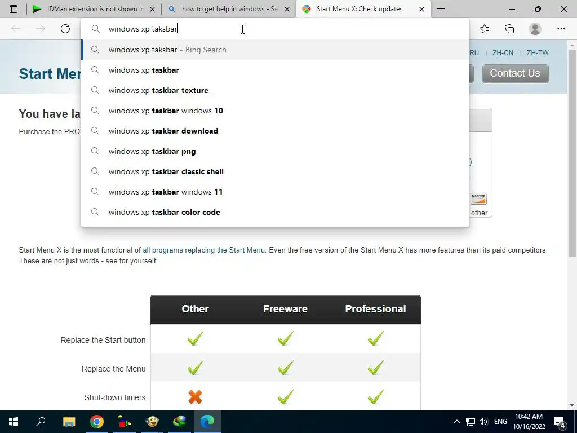
Task: Switch site language to ZH-CN
Action: pyautogui.click(x=503, y=52)
